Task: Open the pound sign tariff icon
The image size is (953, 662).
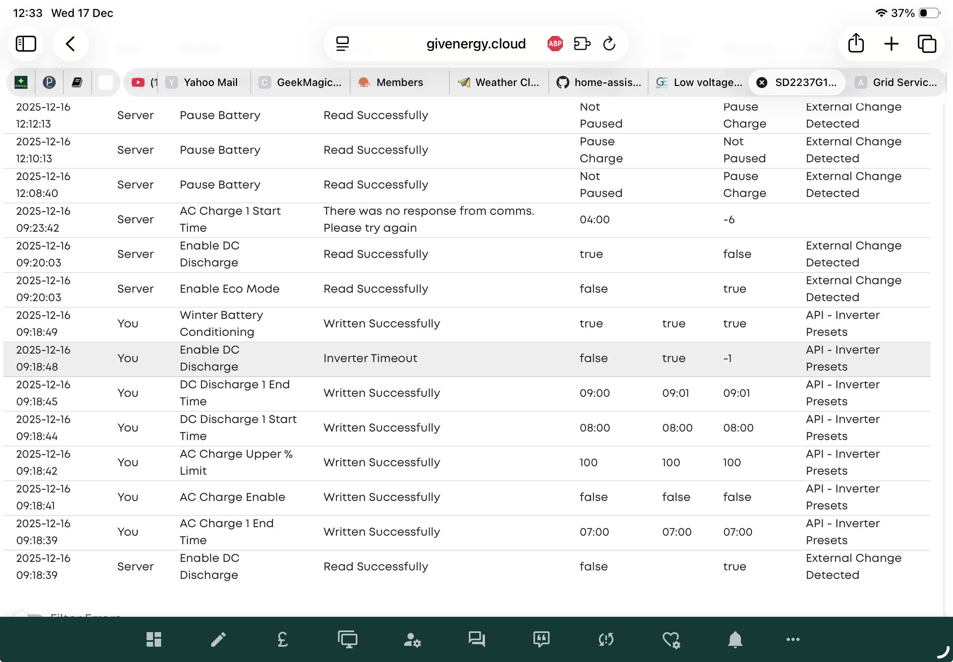Action: (283, 639)
